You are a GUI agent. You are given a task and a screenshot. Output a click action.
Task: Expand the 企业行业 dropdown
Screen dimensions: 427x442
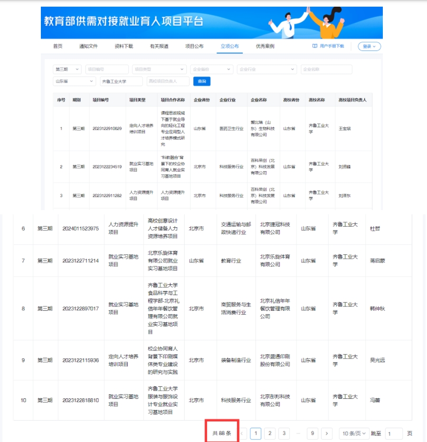267,69
